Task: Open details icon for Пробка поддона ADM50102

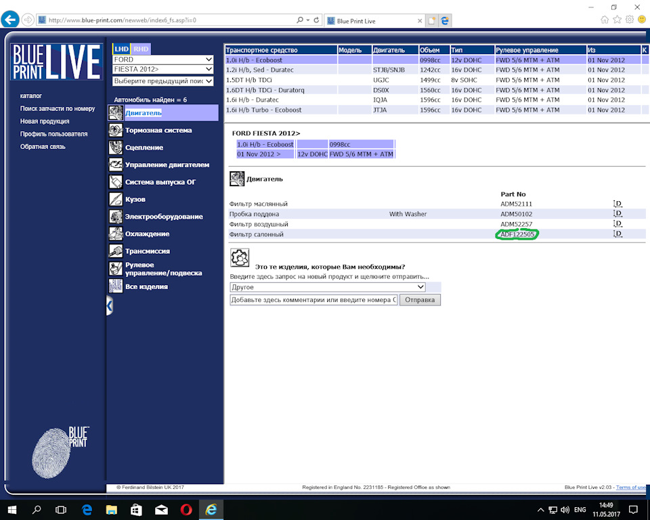Action: [617, 213]
